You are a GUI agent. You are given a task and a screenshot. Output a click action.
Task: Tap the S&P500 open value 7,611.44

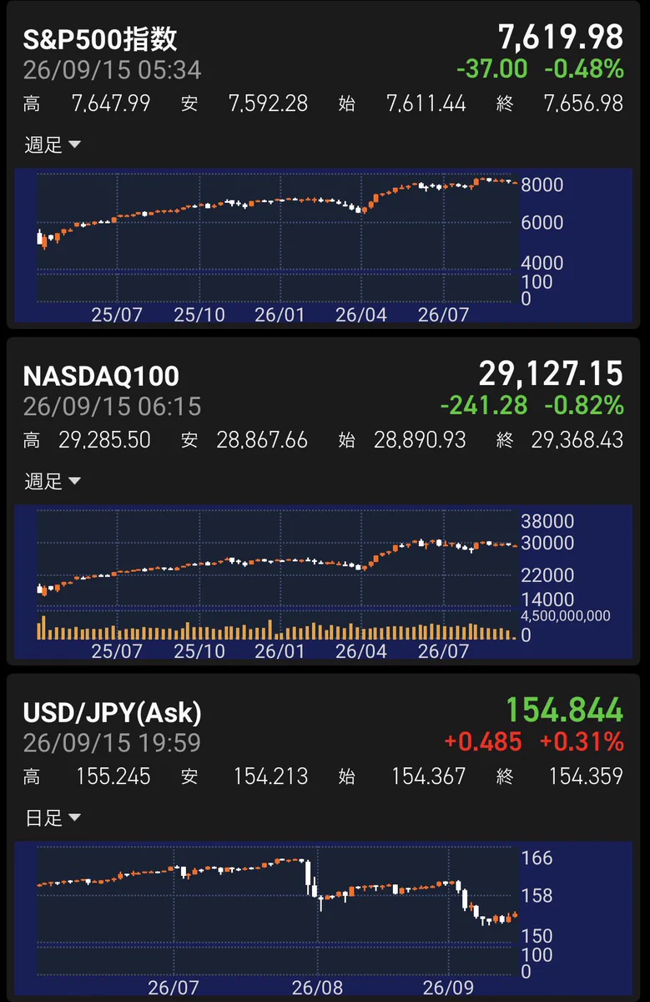[426, 104]
